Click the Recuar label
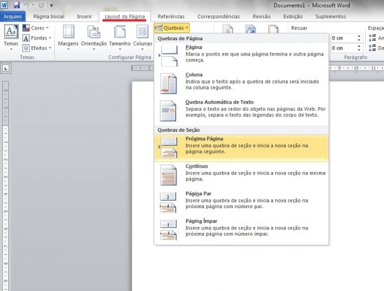The height and width of the screenshot is (291, 384). [x=299, y=28]
